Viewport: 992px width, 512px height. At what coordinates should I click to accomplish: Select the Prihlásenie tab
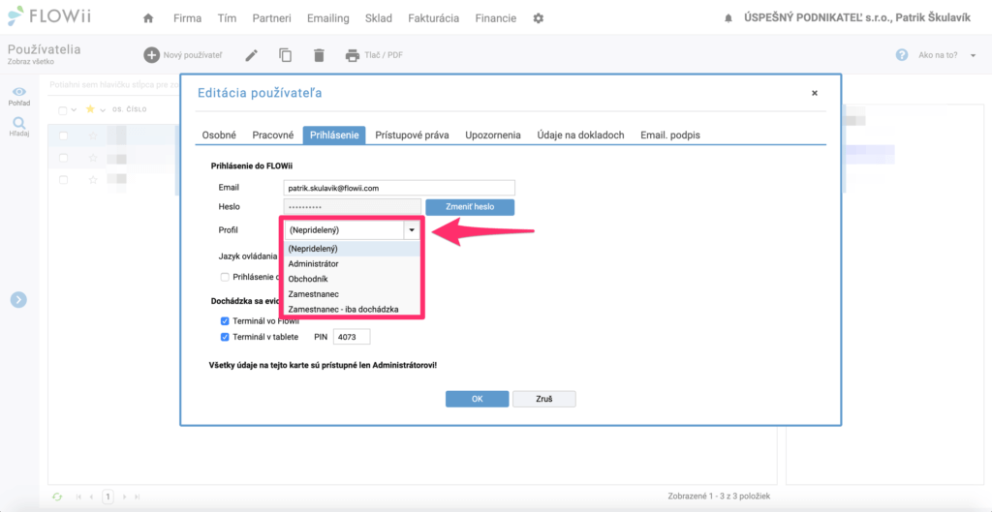click(334, 136)
